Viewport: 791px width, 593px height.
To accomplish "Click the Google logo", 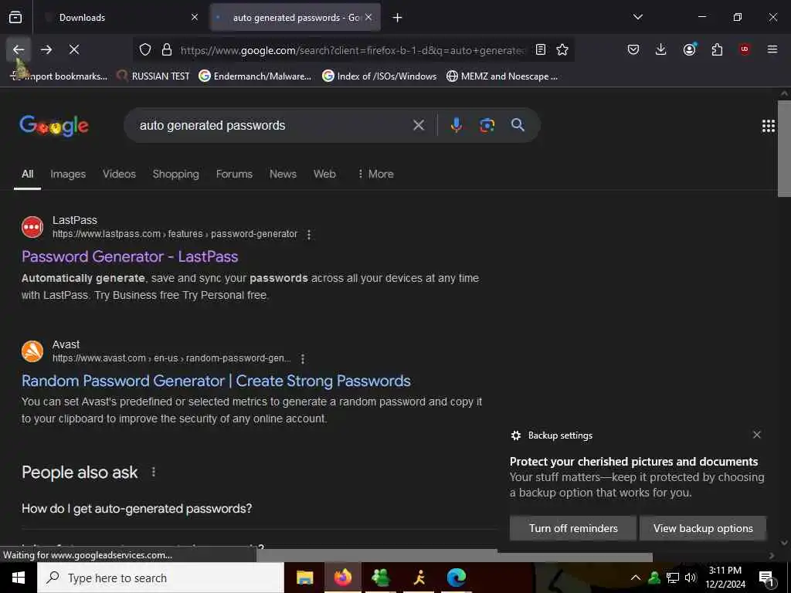I will tap(54, 126).
